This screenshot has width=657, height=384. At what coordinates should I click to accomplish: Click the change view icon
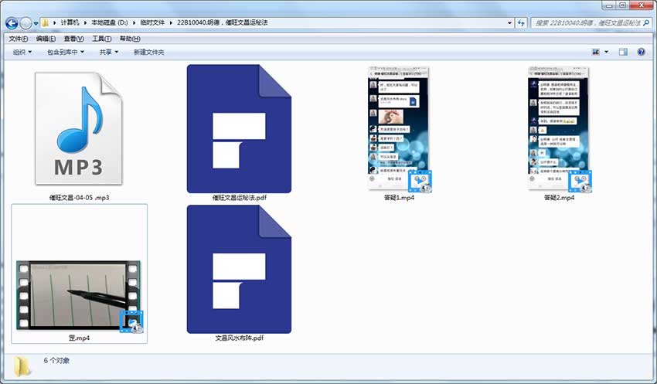[596, 52]
